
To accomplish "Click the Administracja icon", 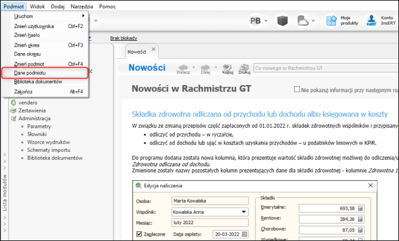I will coord(13,118).
